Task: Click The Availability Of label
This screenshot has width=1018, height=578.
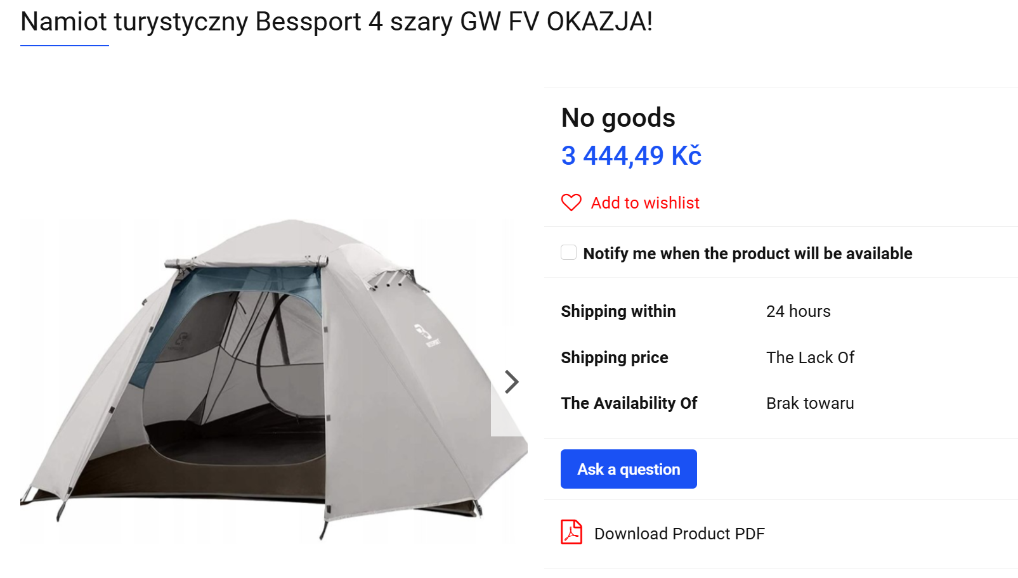Action: (629, 403)
